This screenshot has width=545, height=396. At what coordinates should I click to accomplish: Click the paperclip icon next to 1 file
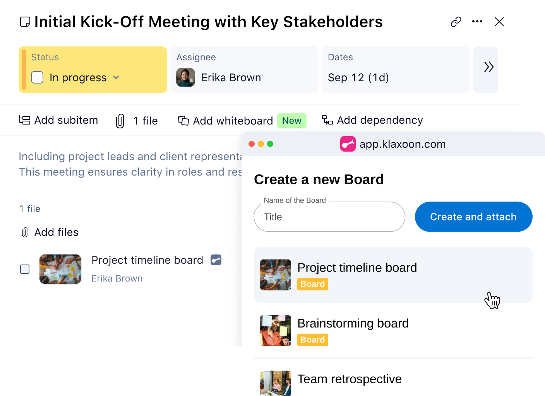(x=120, y=120)
